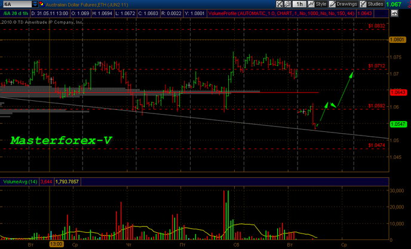Image resolution: width=411 pixels, height=249 pixels.
Task: Click the green last price 1.067
Action: 394,4
